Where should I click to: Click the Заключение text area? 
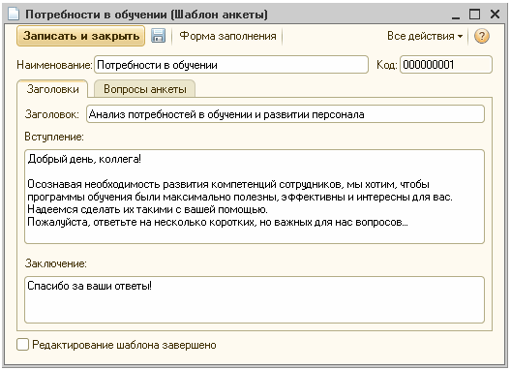tap(255, 300)
